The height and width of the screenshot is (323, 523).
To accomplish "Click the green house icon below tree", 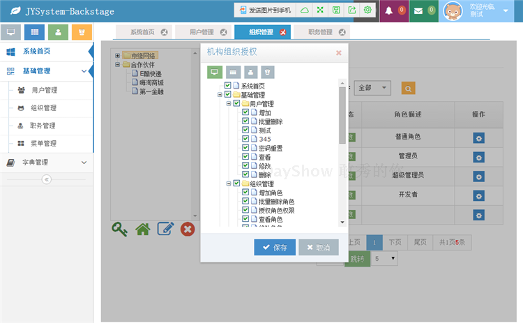I will coord(143,230).
